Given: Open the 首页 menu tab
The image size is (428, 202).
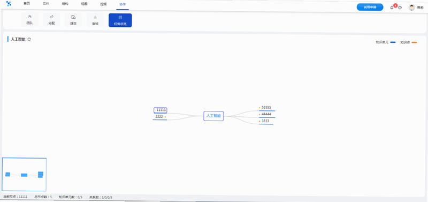Looking at the screenshot, I should coord(27,4).
